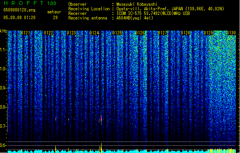Click the 0127 time marker
240x153 pixels.
(x=163, y=33)
